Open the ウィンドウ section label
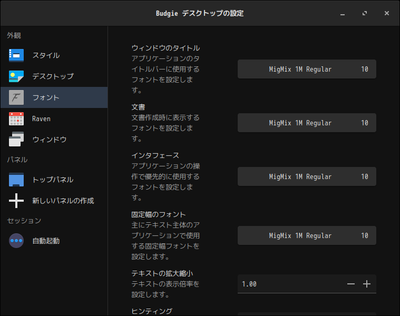Screen dimensions: 400x316 (50, 140)
